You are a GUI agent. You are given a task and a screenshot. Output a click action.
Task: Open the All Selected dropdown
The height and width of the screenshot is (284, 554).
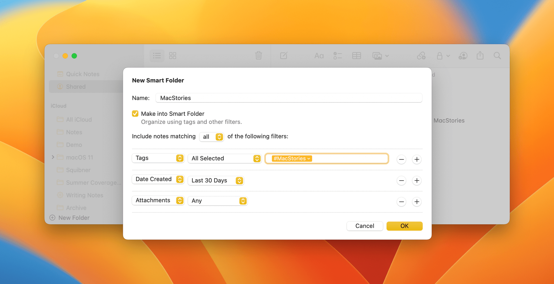[x=225, y=158]
